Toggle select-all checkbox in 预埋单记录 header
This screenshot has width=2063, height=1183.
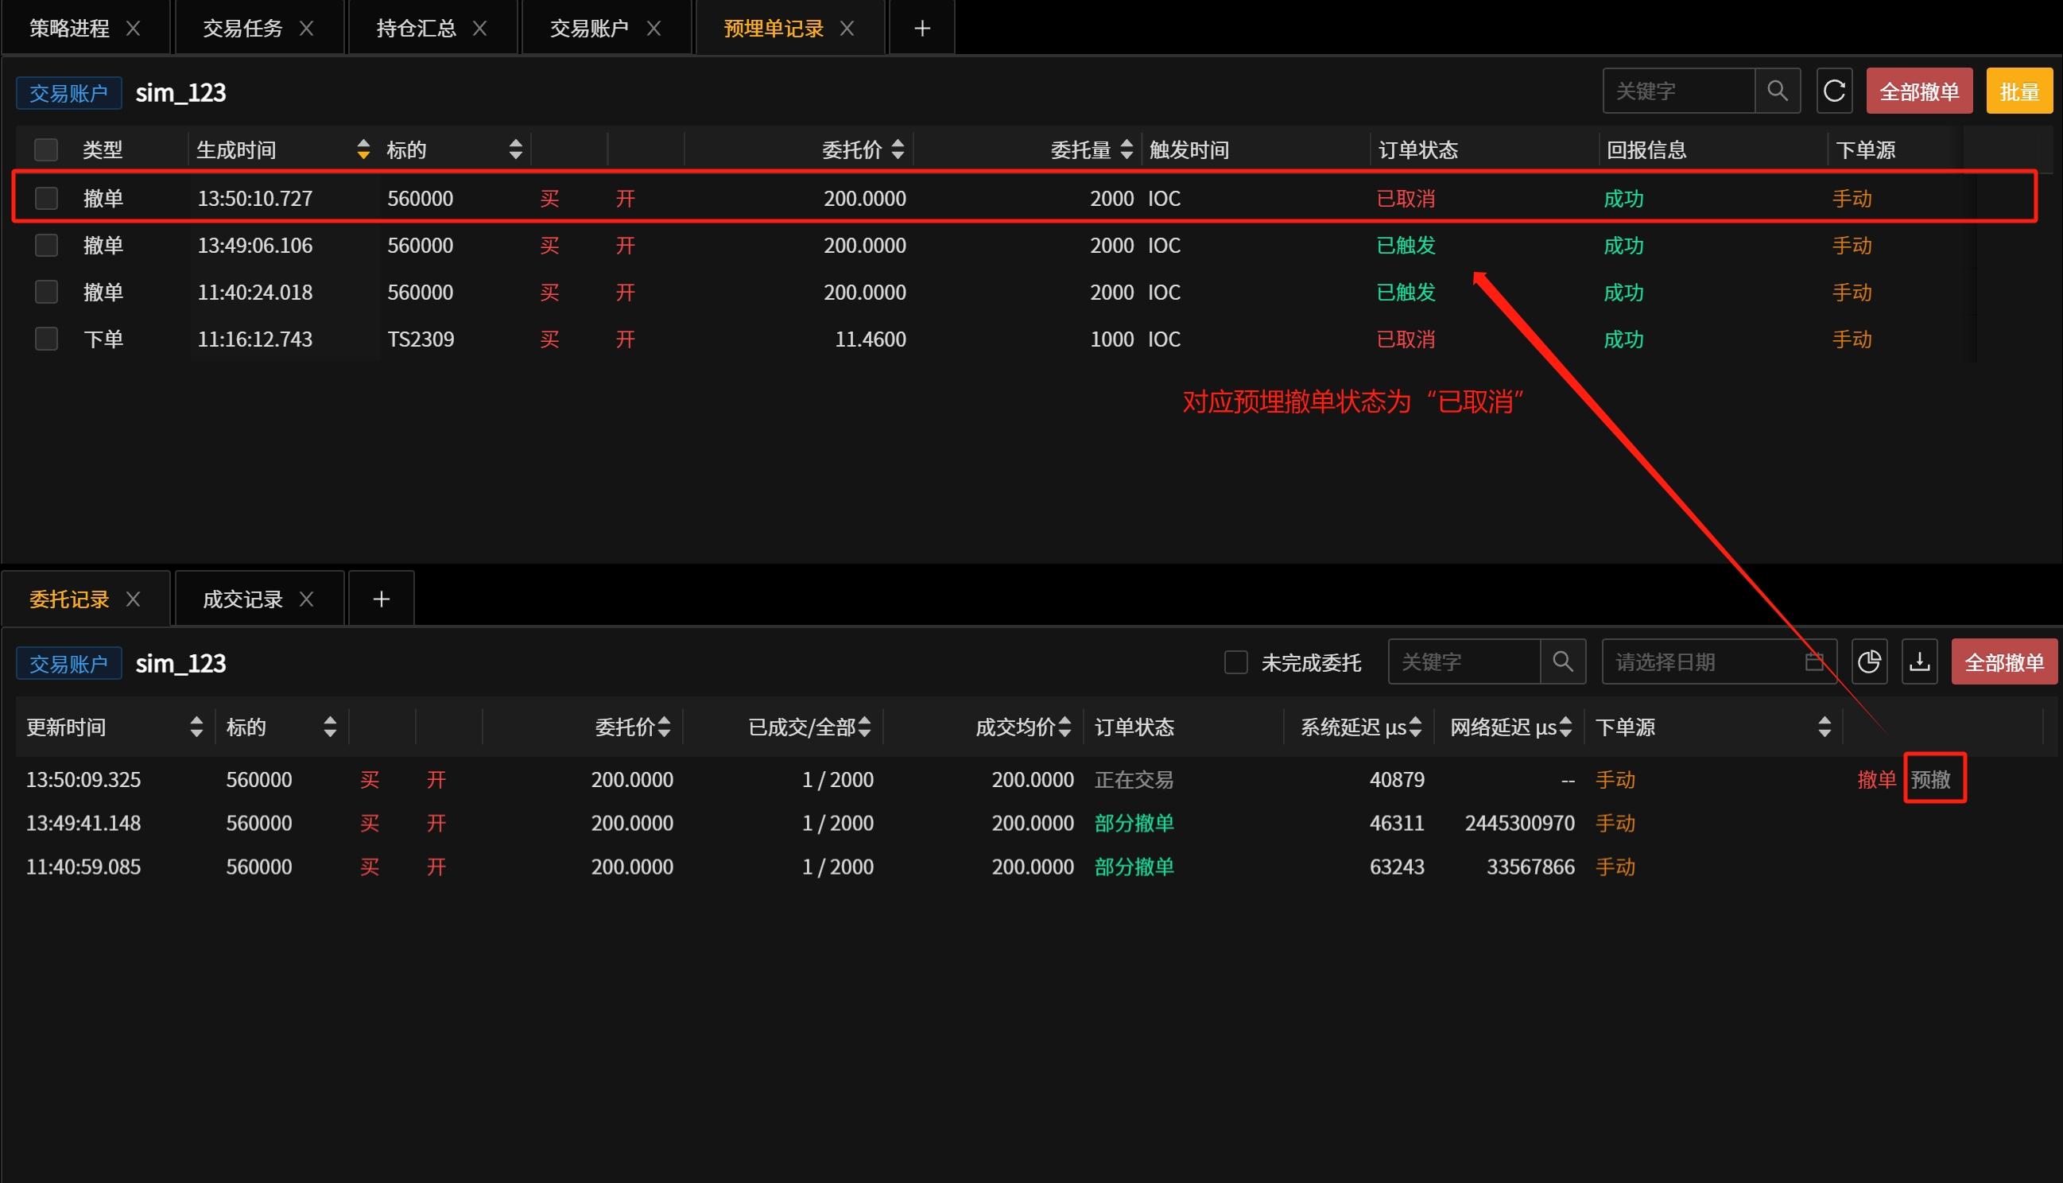tap(46, 149)
